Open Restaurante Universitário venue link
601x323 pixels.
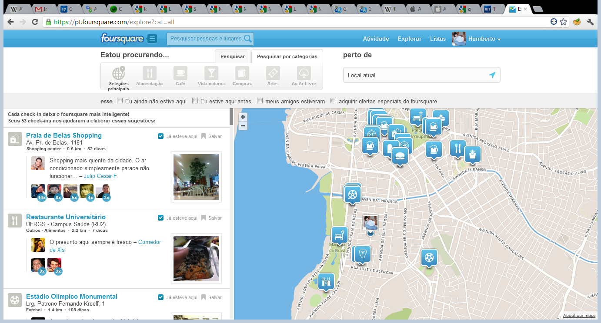(66, 217)
